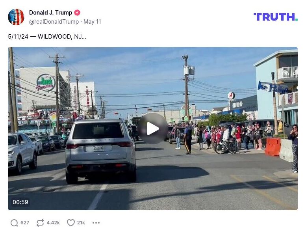The width and height of the screenshot is (306, 235).
Task: Open the @realDonaldTrump handle link
Action: (54, 22)
